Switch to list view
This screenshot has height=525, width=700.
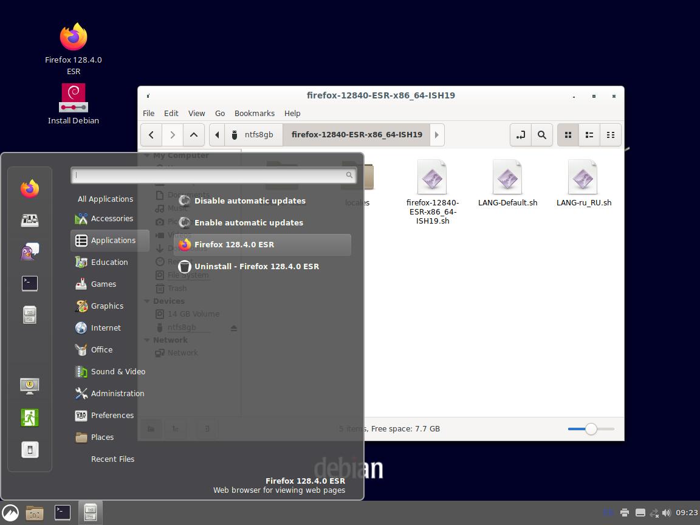(589, 135)
